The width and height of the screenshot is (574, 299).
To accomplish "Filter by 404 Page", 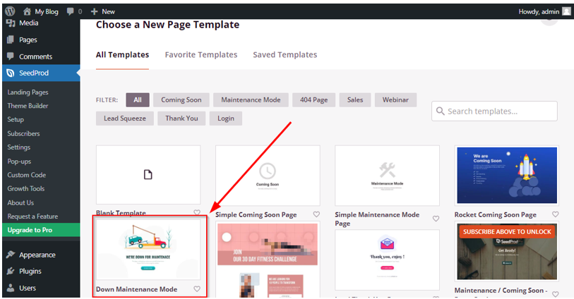I will point(313,100).
